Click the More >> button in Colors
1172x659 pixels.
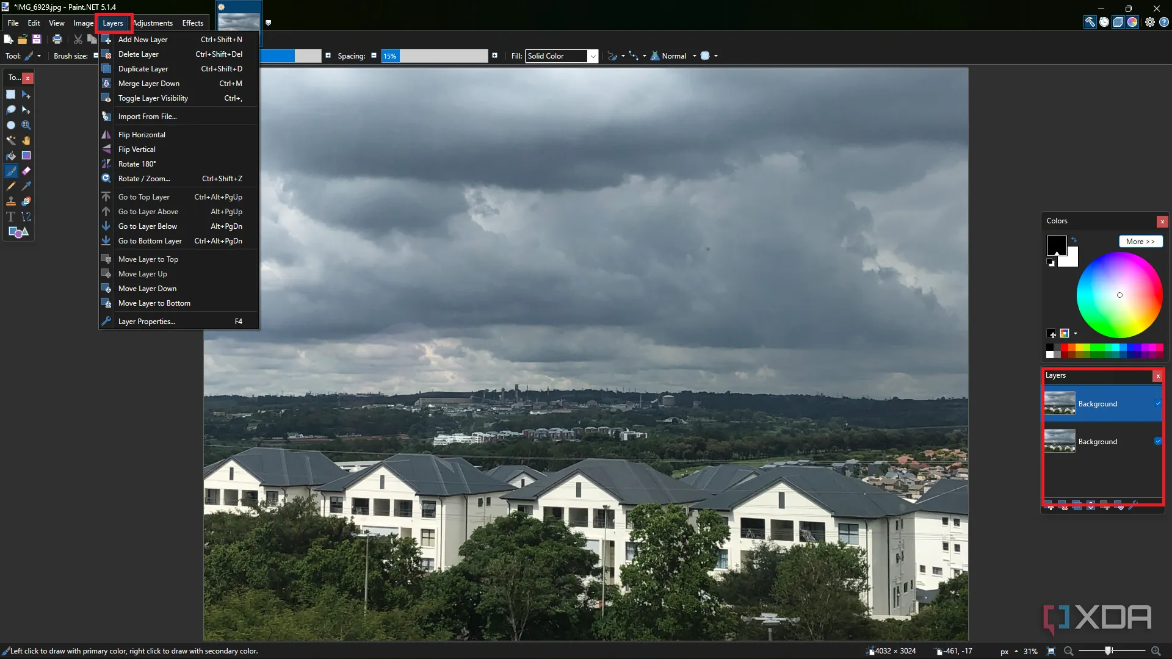point(1140,242)
